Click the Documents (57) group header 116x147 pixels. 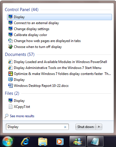coord(20,54)
